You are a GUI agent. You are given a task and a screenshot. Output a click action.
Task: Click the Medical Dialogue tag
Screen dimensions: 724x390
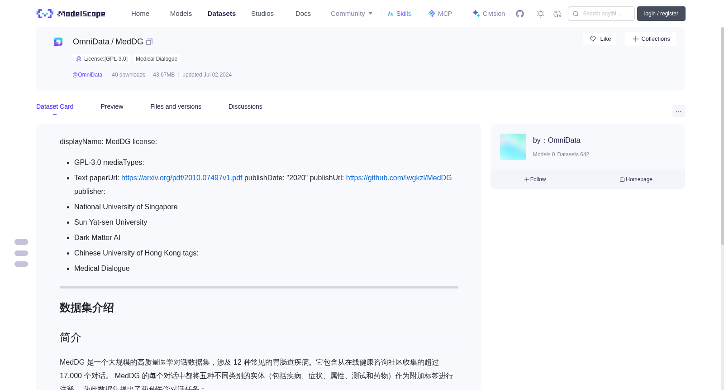(x=157, y=59)
